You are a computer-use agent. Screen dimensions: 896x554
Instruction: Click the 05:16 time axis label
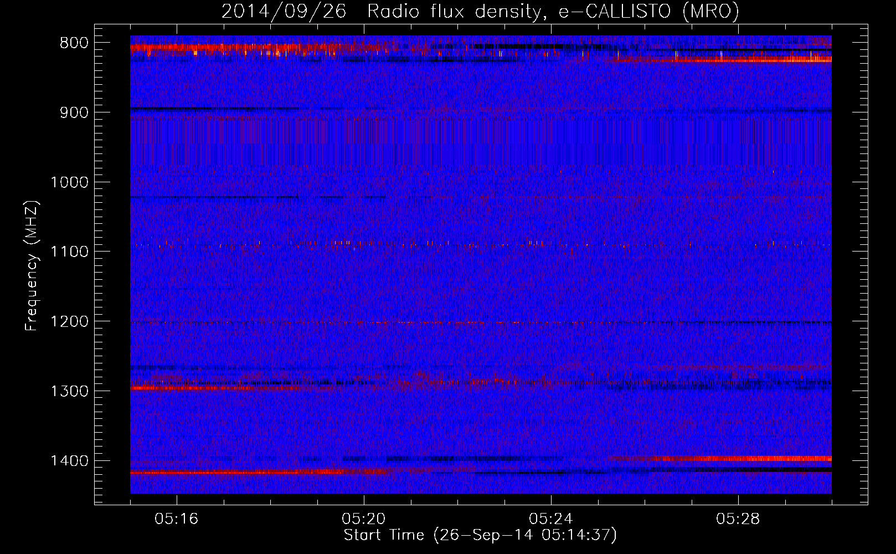pos(177,519)
